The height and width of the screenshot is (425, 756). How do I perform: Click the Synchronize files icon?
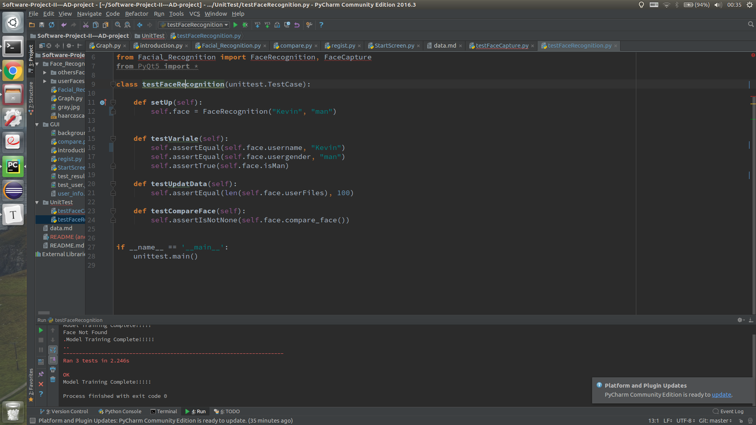52,25
